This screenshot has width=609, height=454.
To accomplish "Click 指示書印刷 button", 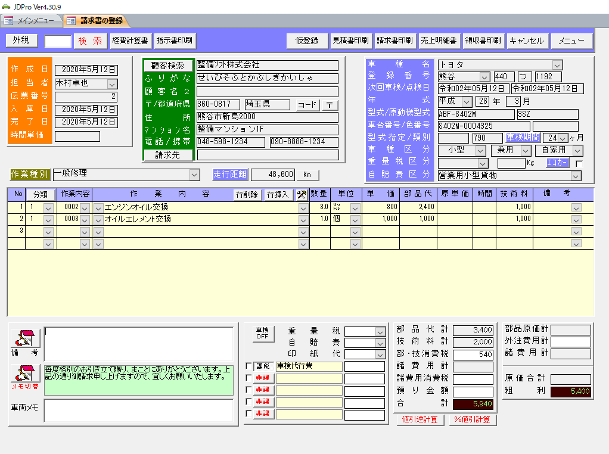I will pyautogui.click(x=175, y=41).
